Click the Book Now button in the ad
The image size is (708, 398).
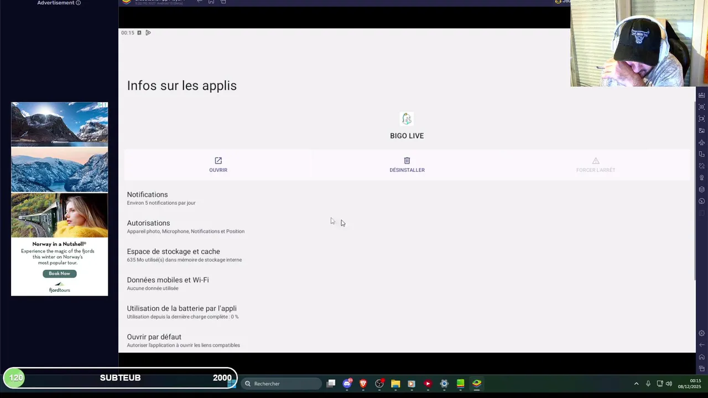point(59,274)
